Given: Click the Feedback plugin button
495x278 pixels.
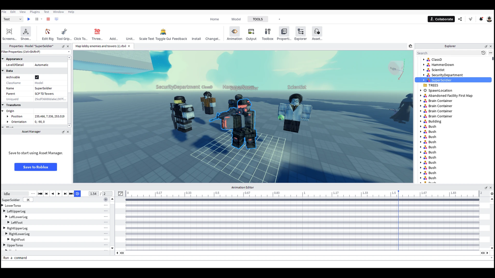Looking at the screenshot, I should pyautogui.click(x=179, y=39).
